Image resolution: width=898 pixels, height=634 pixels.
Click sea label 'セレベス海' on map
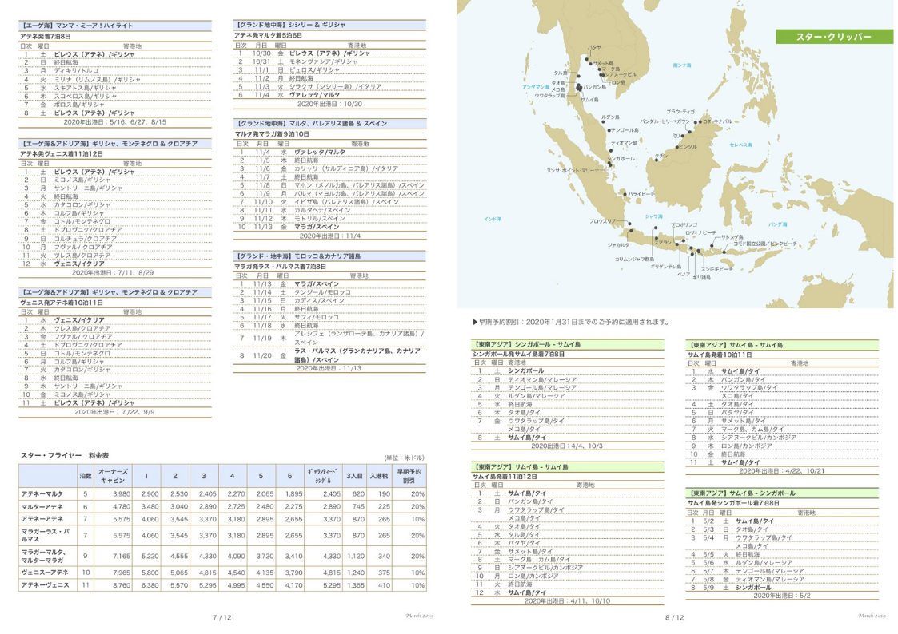tap(741, 145)
